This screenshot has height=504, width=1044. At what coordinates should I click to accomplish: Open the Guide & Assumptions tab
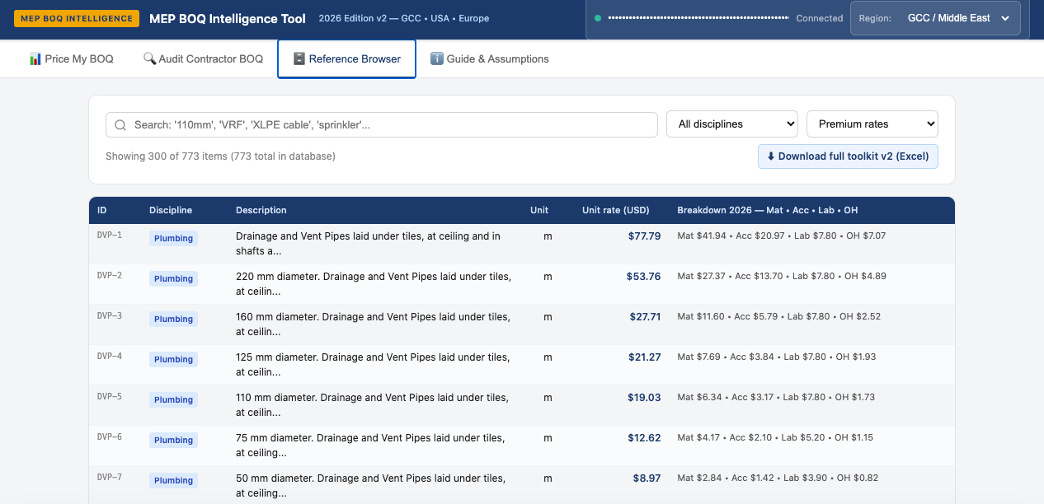[490, 59]
